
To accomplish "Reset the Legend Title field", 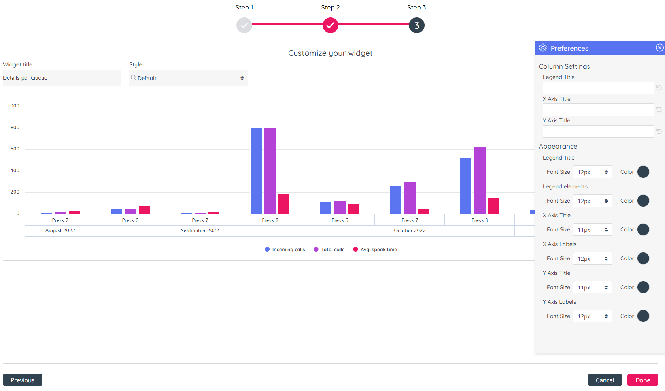I will tap(659, 88).
